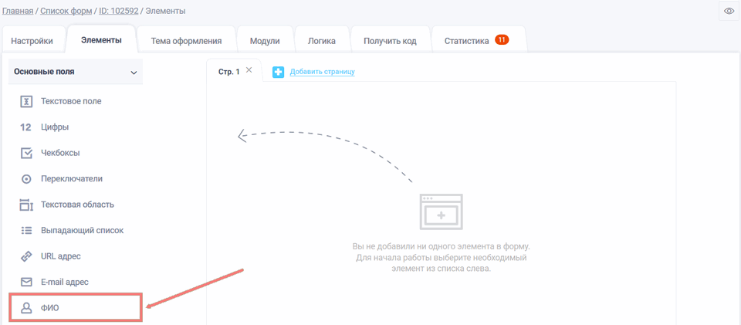Open the Модули tab
This screenshot has width=741, height=325.
click(266, 41)
